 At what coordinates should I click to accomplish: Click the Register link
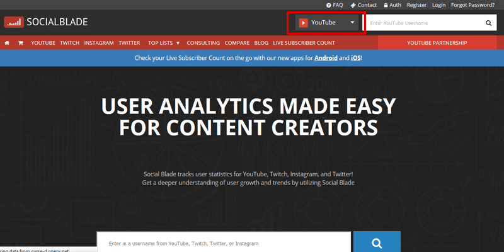[x=416, y=5]
